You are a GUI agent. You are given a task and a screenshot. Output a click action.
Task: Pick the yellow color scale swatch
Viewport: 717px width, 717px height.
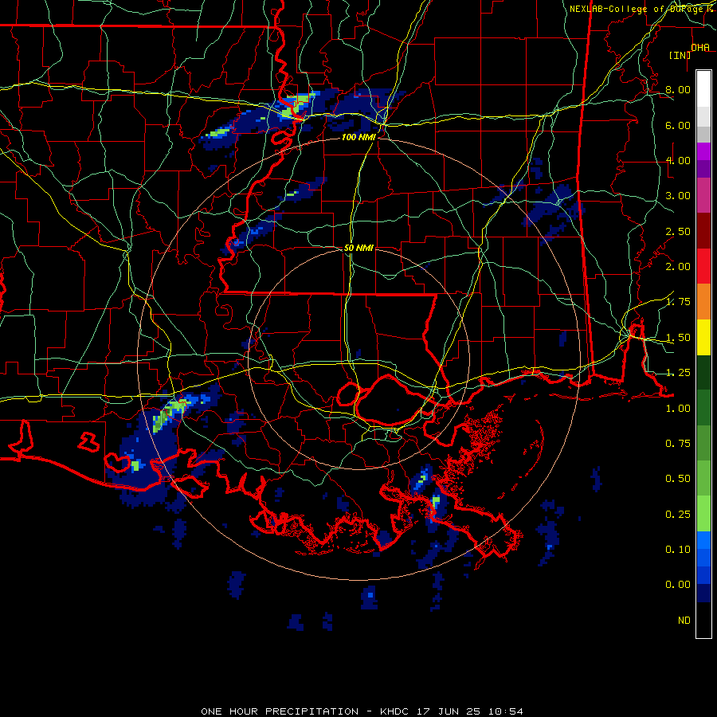click(x=703, y=337)
